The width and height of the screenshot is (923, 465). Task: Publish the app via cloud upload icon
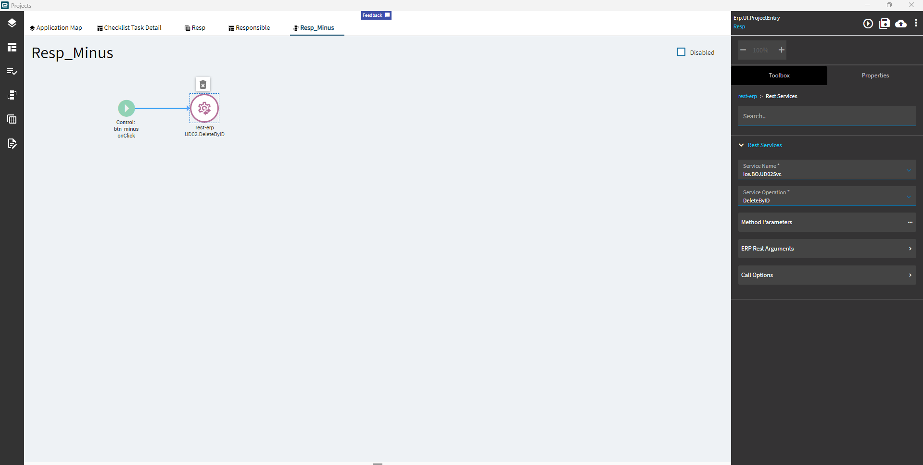tap(900, 23)
